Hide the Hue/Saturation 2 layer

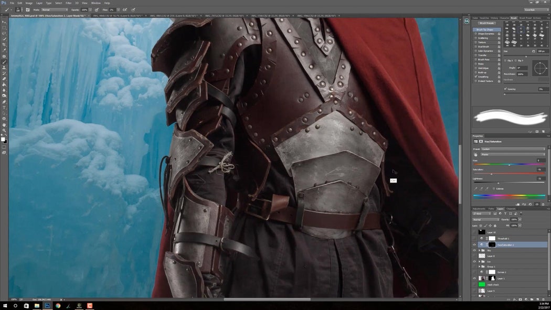pos(474,244)
